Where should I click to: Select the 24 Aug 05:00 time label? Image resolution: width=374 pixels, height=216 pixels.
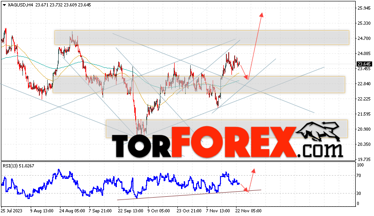click(72, 211)
